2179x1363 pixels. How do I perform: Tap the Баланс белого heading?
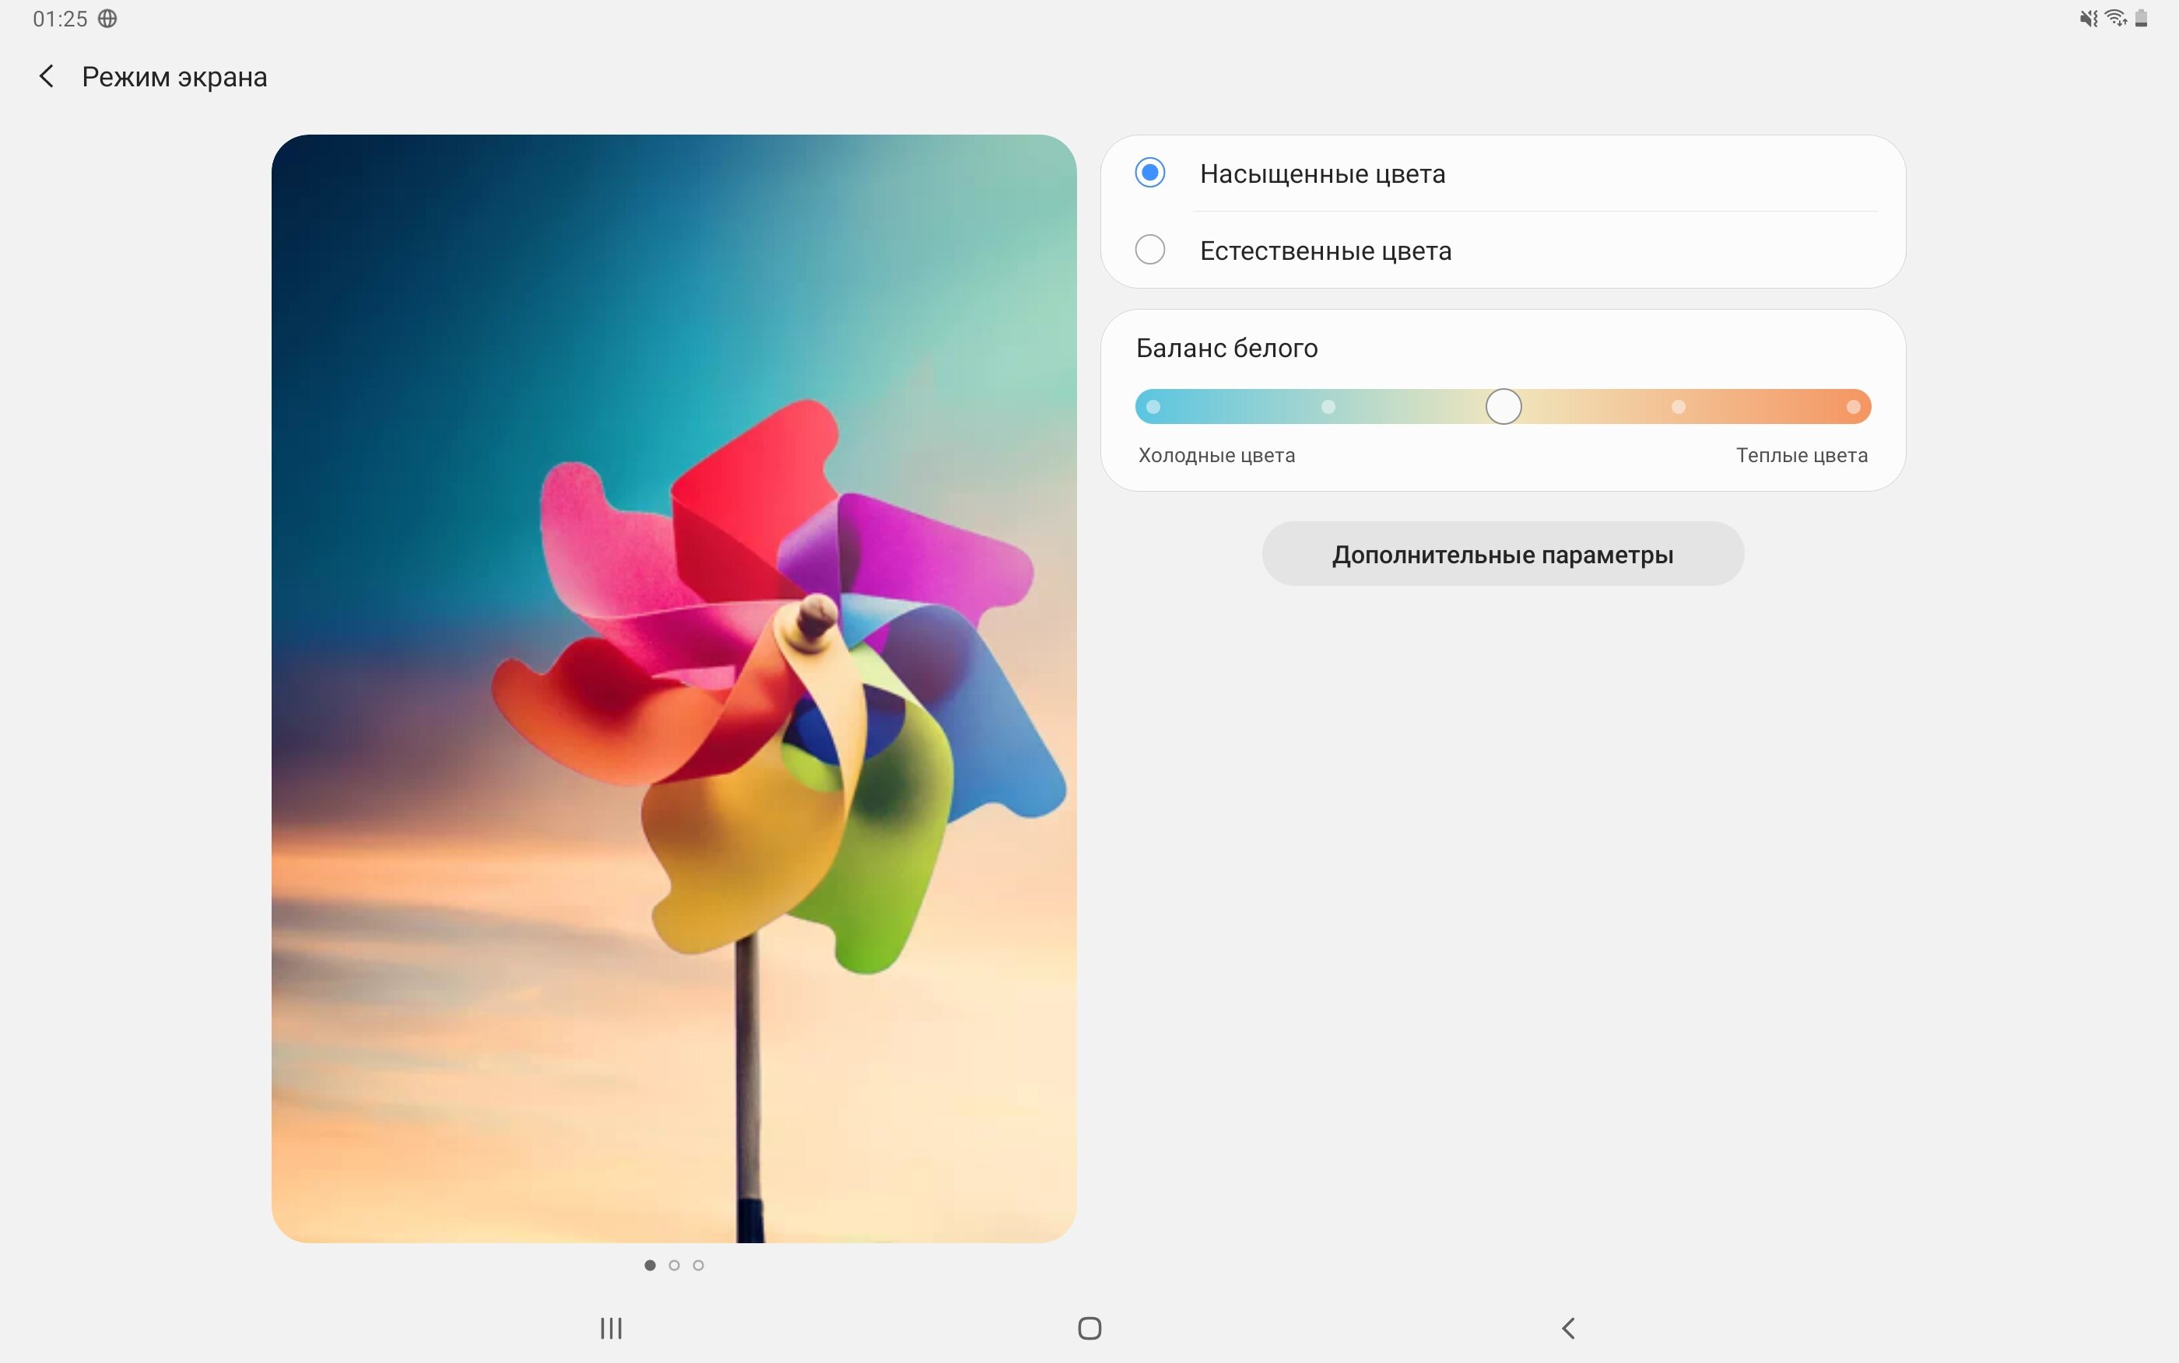1227,348
